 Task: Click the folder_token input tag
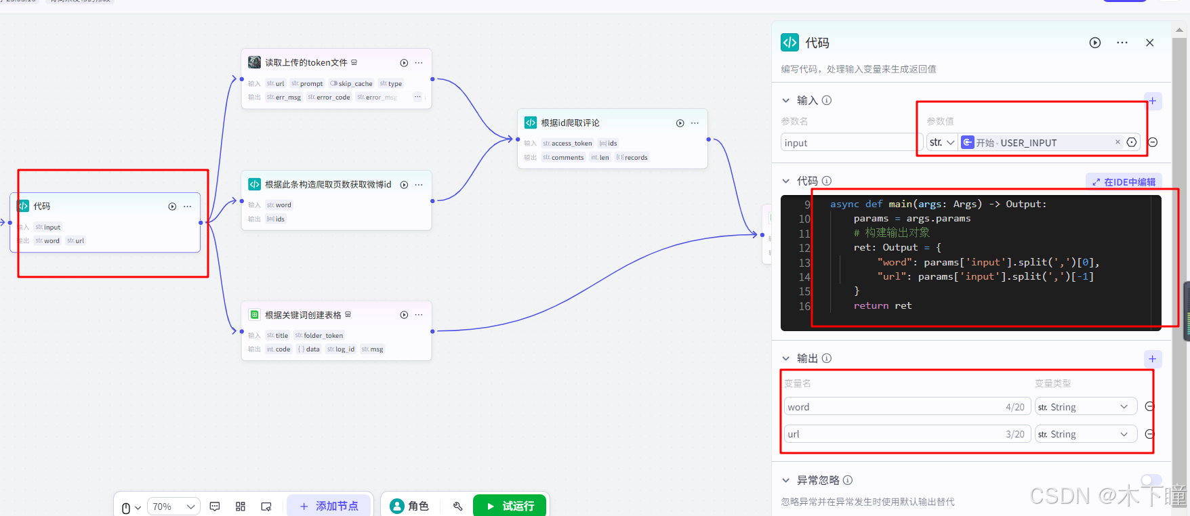point(319,335)
